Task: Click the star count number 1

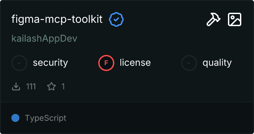Action: [x=63, y=87]
